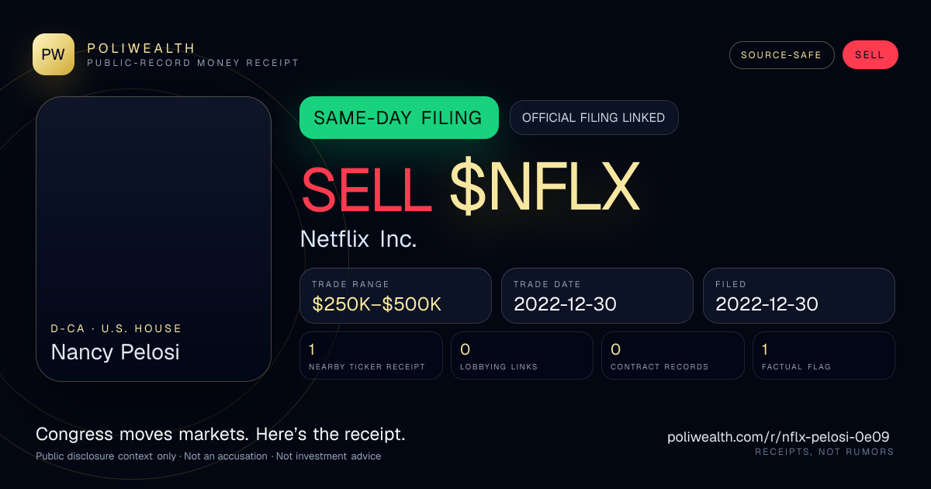Open the Trade Range $250K–$500K card
Screen dimensions: 931x489
pyautogui.click(x=396, y=296)
